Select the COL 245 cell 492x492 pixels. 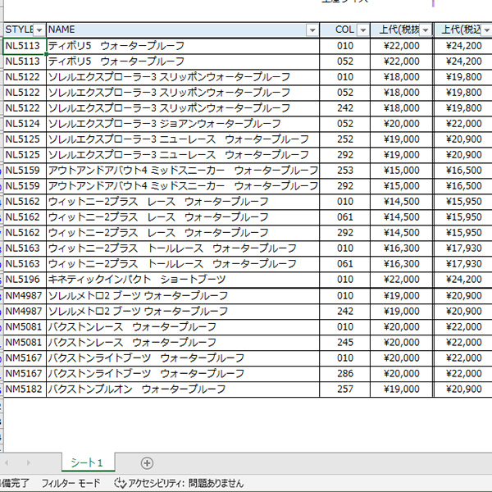tap(345, 343)
